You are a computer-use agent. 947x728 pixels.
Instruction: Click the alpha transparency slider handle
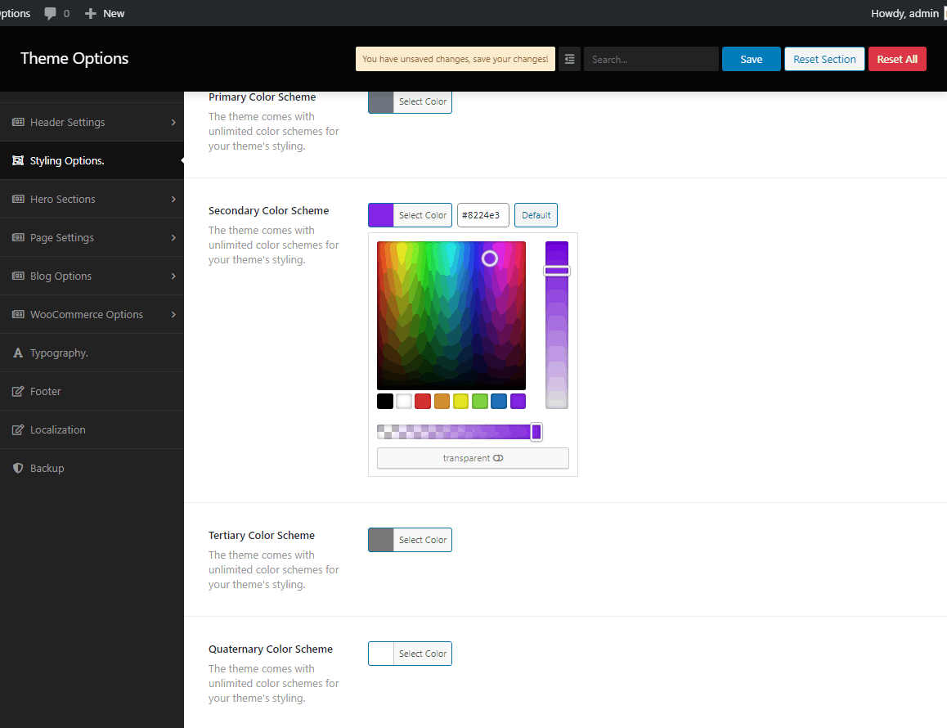536,431
